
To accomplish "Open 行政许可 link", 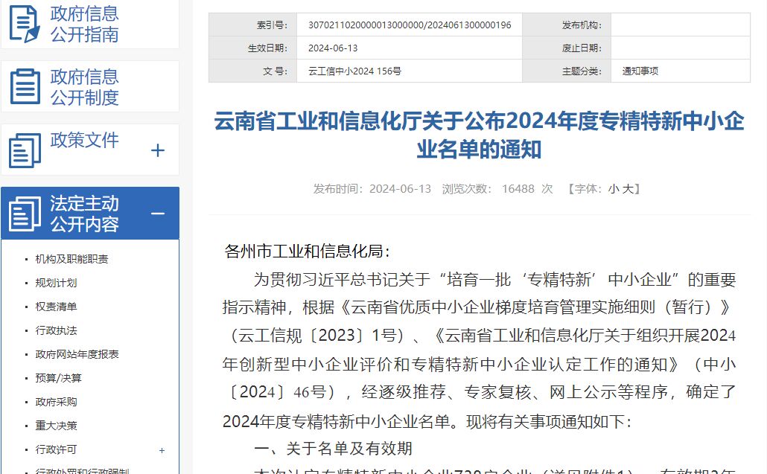I will [x=57, y=449].
